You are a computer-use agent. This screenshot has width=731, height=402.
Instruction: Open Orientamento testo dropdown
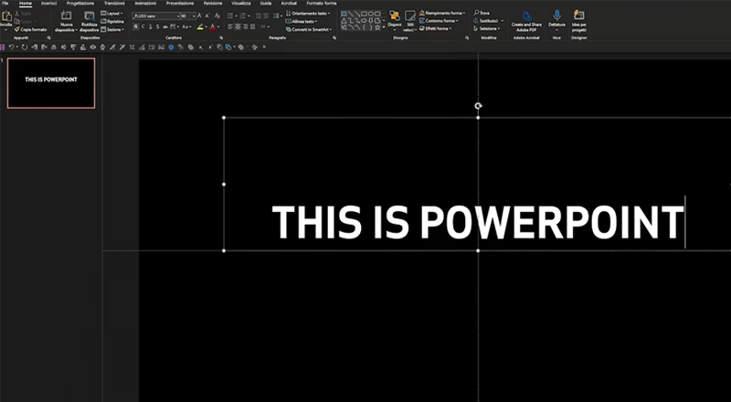[308, 14]
